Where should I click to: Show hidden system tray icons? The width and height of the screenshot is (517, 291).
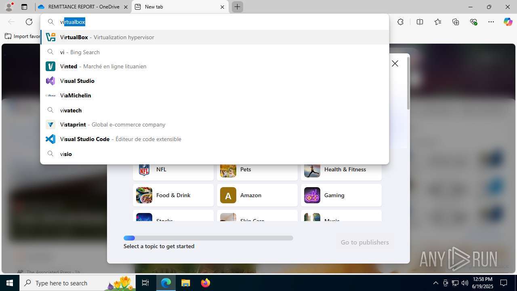click(x=436, y=283)
